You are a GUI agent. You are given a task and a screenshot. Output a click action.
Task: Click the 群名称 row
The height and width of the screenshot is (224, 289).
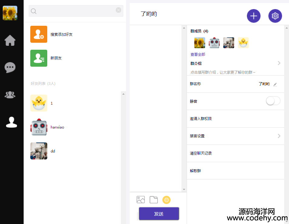(235, 84)
